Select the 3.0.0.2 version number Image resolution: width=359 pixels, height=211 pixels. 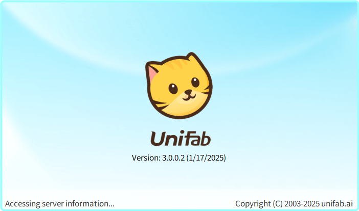[173, 157]
